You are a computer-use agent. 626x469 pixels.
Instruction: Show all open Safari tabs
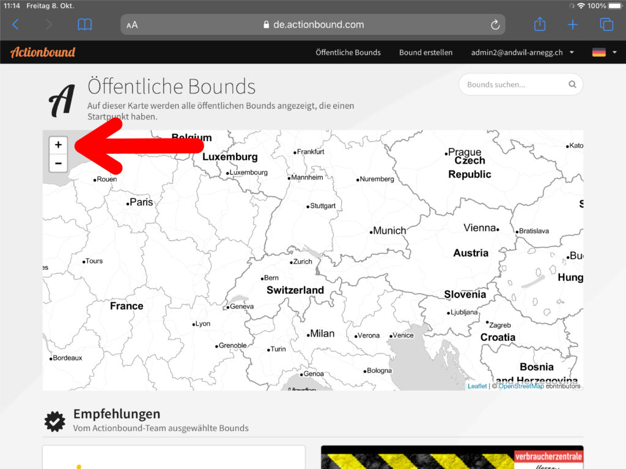[x=606, y=24]
